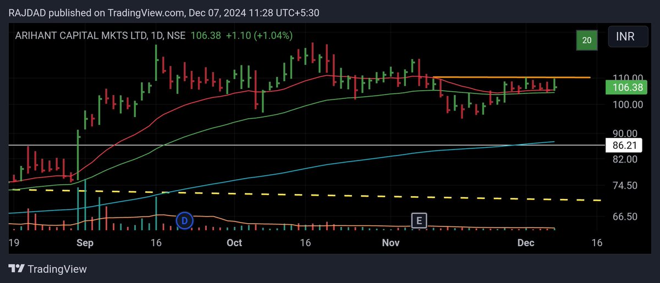Click the current price label 106.38 on the axis

click(x=626, y=87)
